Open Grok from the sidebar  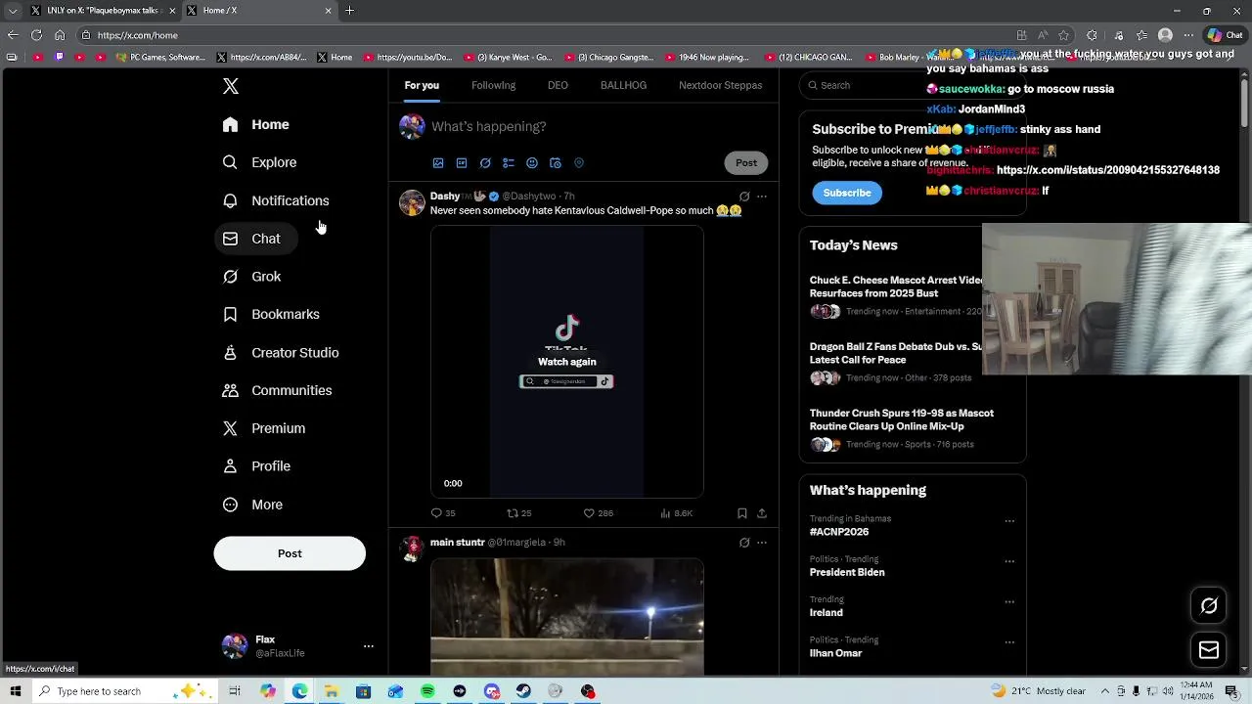[x=251, y=277]
